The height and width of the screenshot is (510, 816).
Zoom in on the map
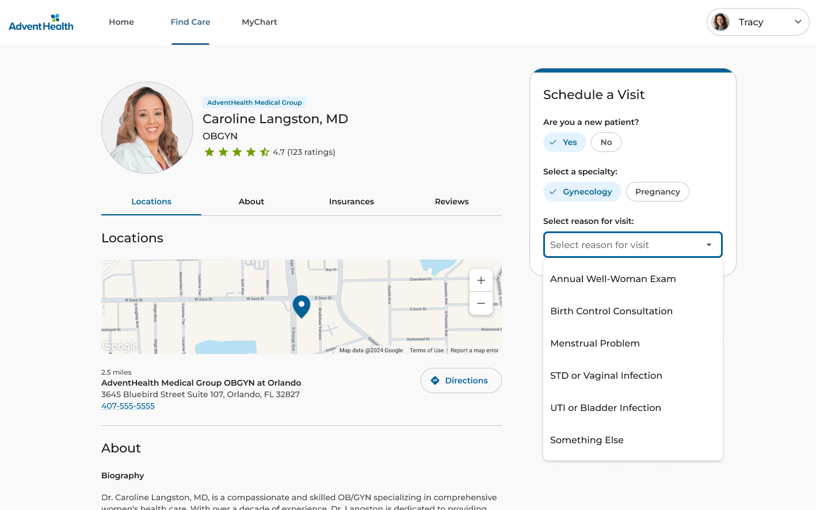(481, 280)
